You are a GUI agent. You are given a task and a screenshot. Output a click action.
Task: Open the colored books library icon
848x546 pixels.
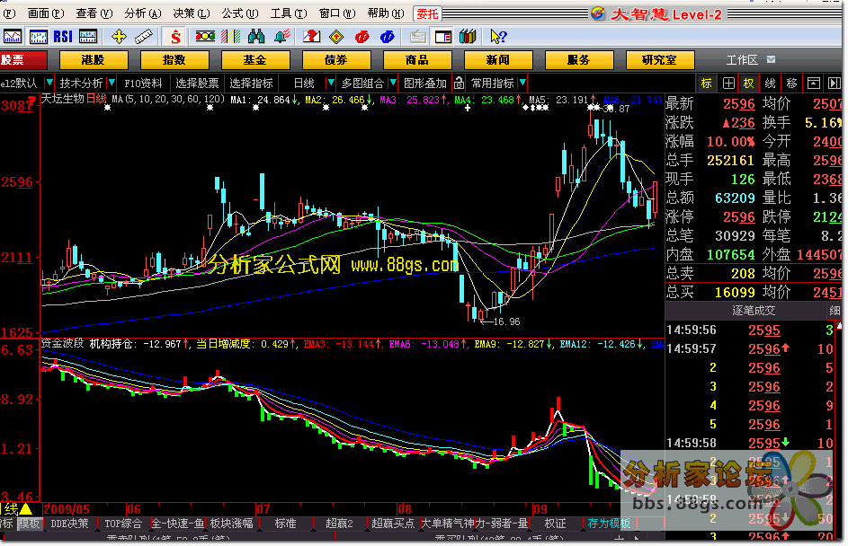pyautogui.click(x=468, y=36)
